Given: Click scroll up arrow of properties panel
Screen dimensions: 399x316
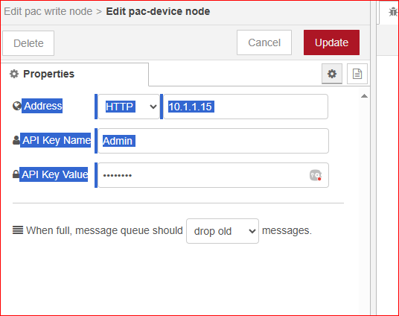Looking at the screenshot, I should pyautogui.click(x=365, y=96).
